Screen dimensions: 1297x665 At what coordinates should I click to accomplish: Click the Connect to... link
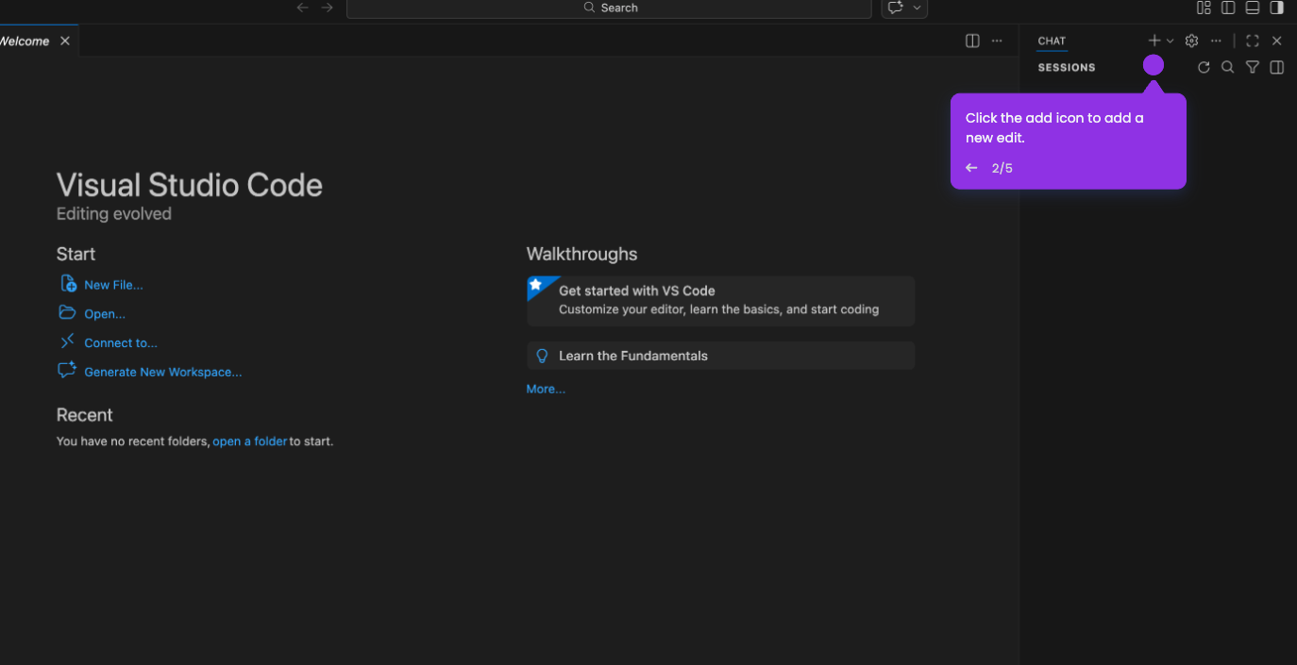coord(121,343)
